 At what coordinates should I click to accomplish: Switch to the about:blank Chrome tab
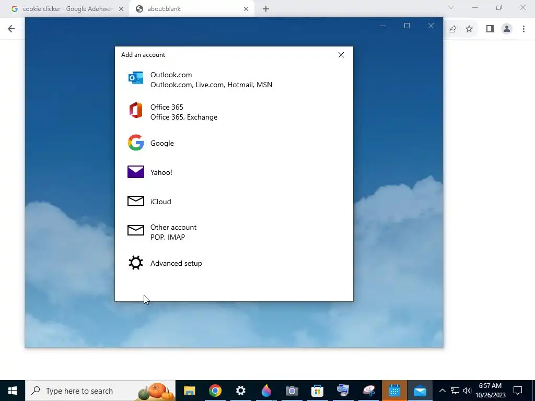tap(191, 9)
